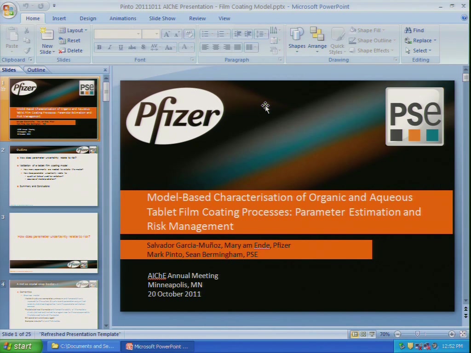Click the Undo arrow in Quick Access

[x=26, y=6]
